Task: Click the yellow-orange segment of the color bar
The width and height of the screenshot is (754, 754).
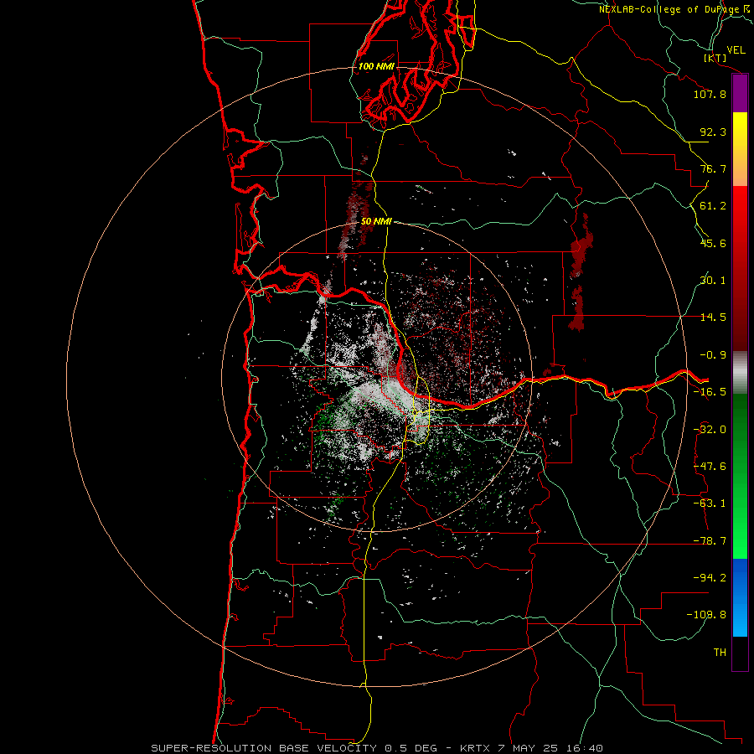Action: click(740, 149)
